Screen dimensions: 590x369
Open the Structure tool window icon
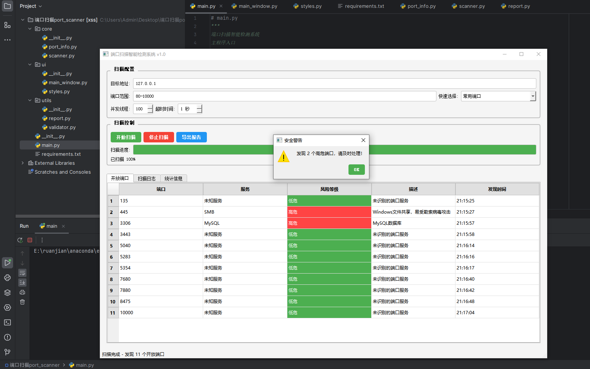pos(7,25)
